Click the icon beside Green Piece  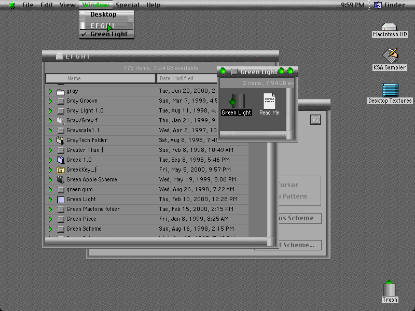[x=61, y=219]
